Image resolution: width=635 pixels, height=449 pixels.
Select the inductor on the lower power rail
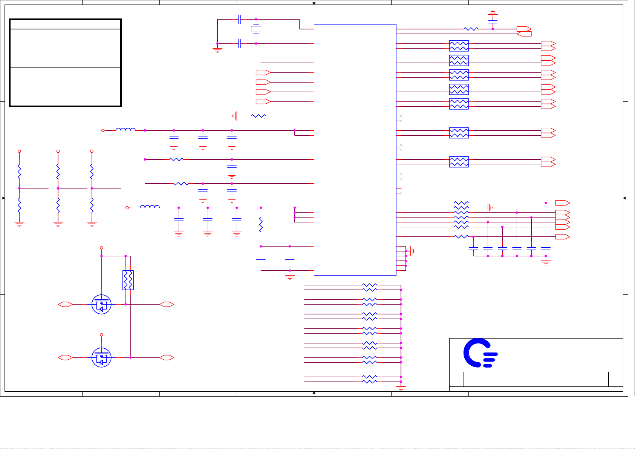click(x=150, y=207)
